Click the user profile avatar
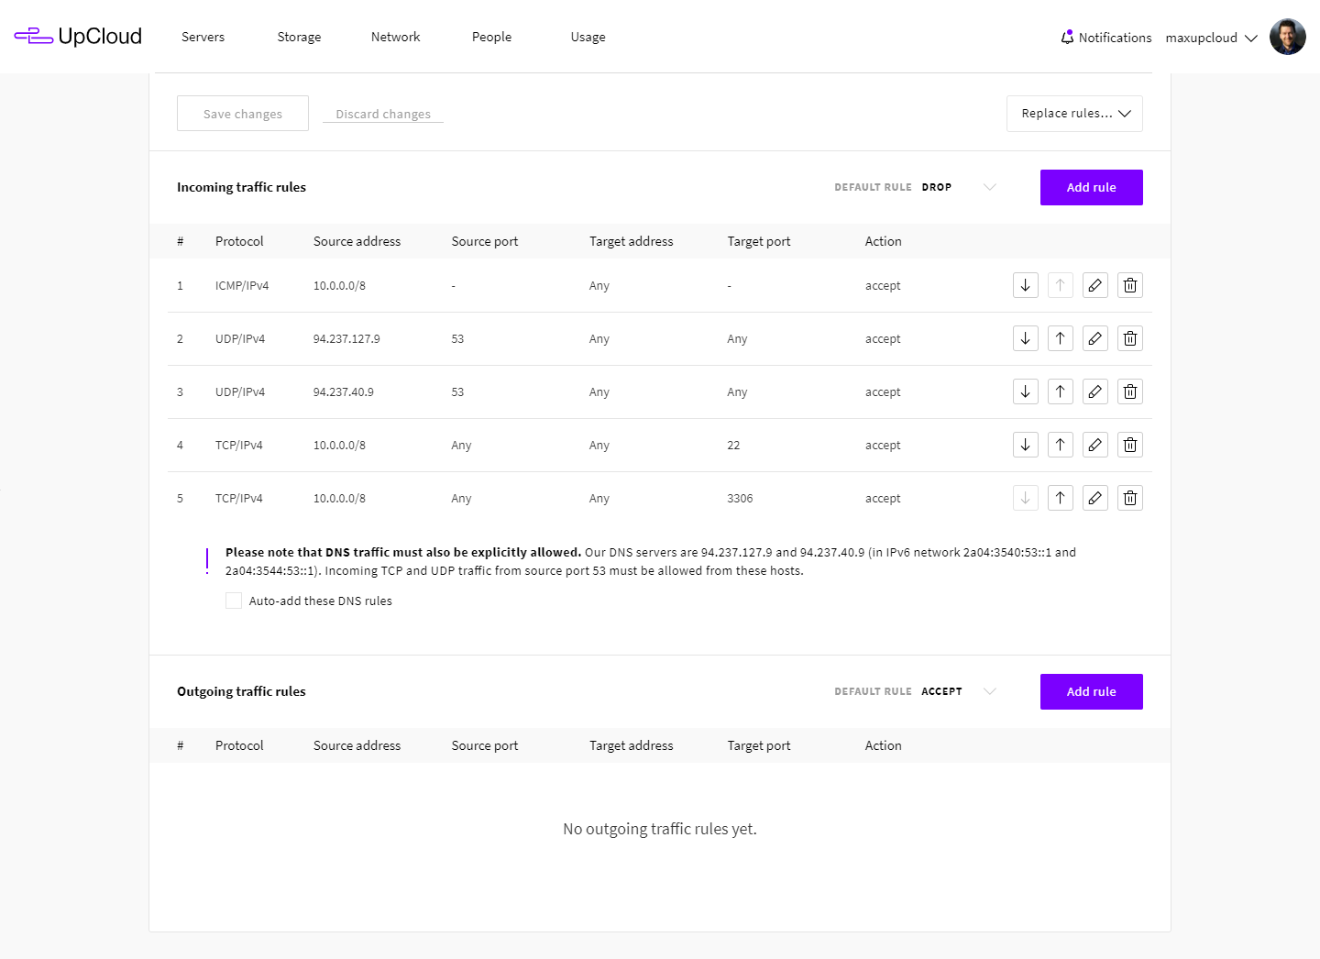 coord(1287,38)
